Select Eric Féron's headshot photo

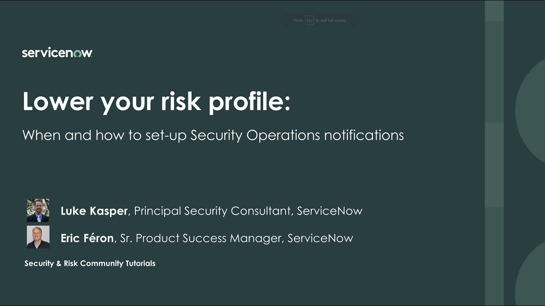click(38, 237)
